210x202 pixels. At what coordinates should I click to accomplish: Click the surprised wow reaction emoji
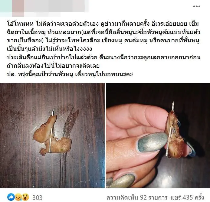(25, 197)
